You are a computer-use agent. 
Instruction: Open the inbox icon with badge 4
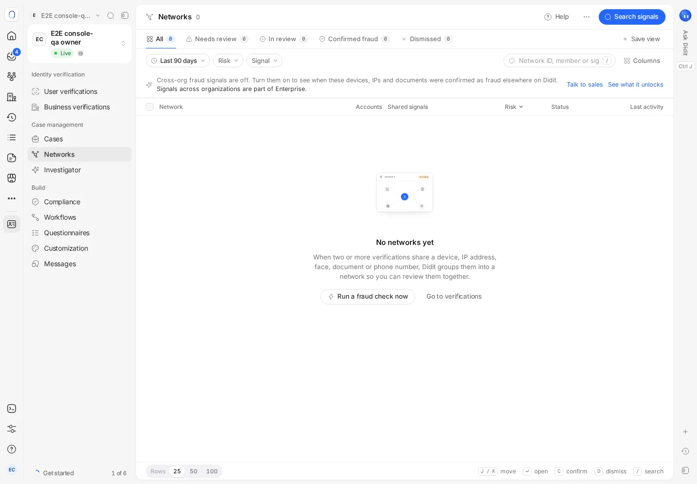point(12,56)
